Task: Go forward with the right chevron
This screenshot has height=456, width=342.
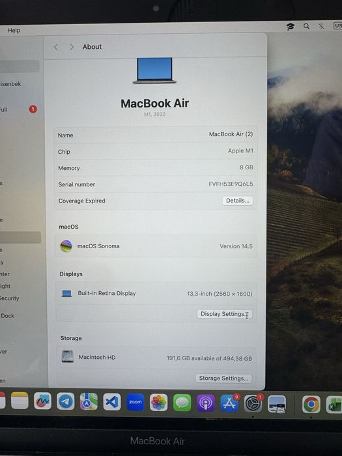Action: pos(72,47)
